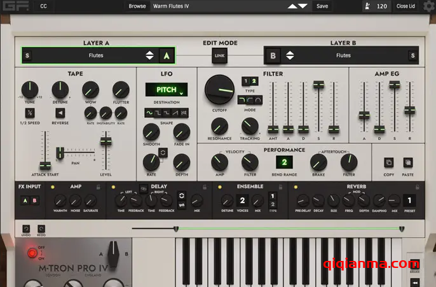Click the Save preset button
The height and width of the screenshot is (287, 436).
click(x=322, y=6)
